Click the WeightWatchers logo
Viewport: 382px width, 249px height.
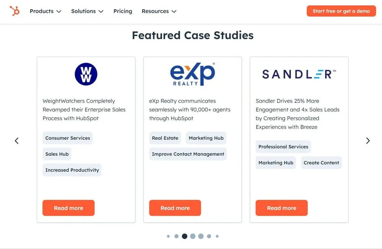click(86, 74)
